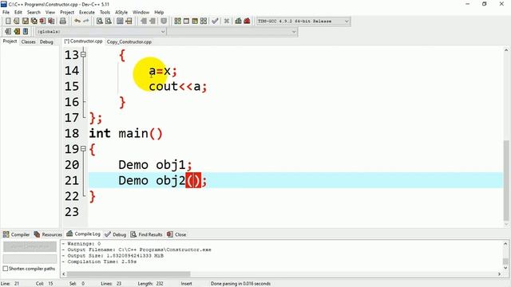This screenshot has height=287, width=511.
Task: Open the Execute menu
Action: click(x=87, y=13)
